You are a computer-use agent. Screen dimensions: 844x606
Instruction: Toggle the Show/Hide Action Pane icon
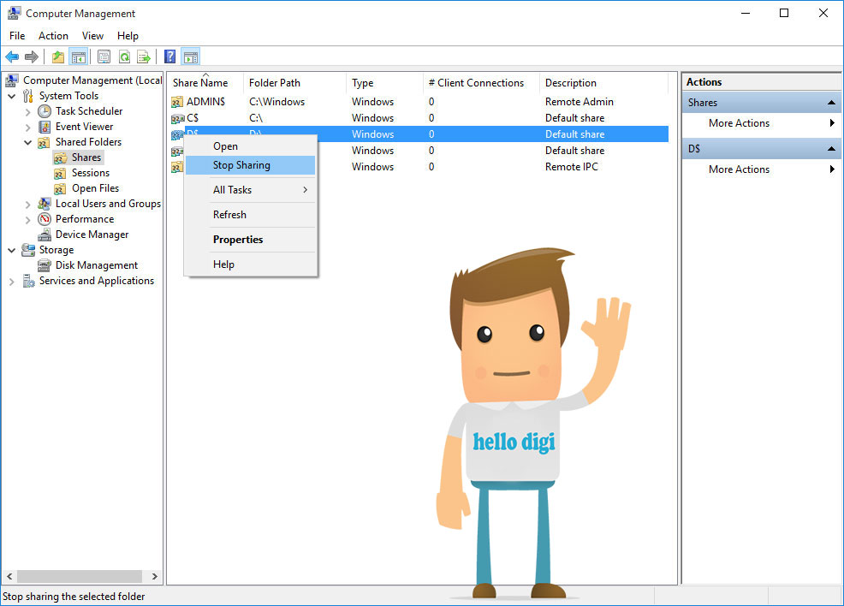tap(191, 56)
